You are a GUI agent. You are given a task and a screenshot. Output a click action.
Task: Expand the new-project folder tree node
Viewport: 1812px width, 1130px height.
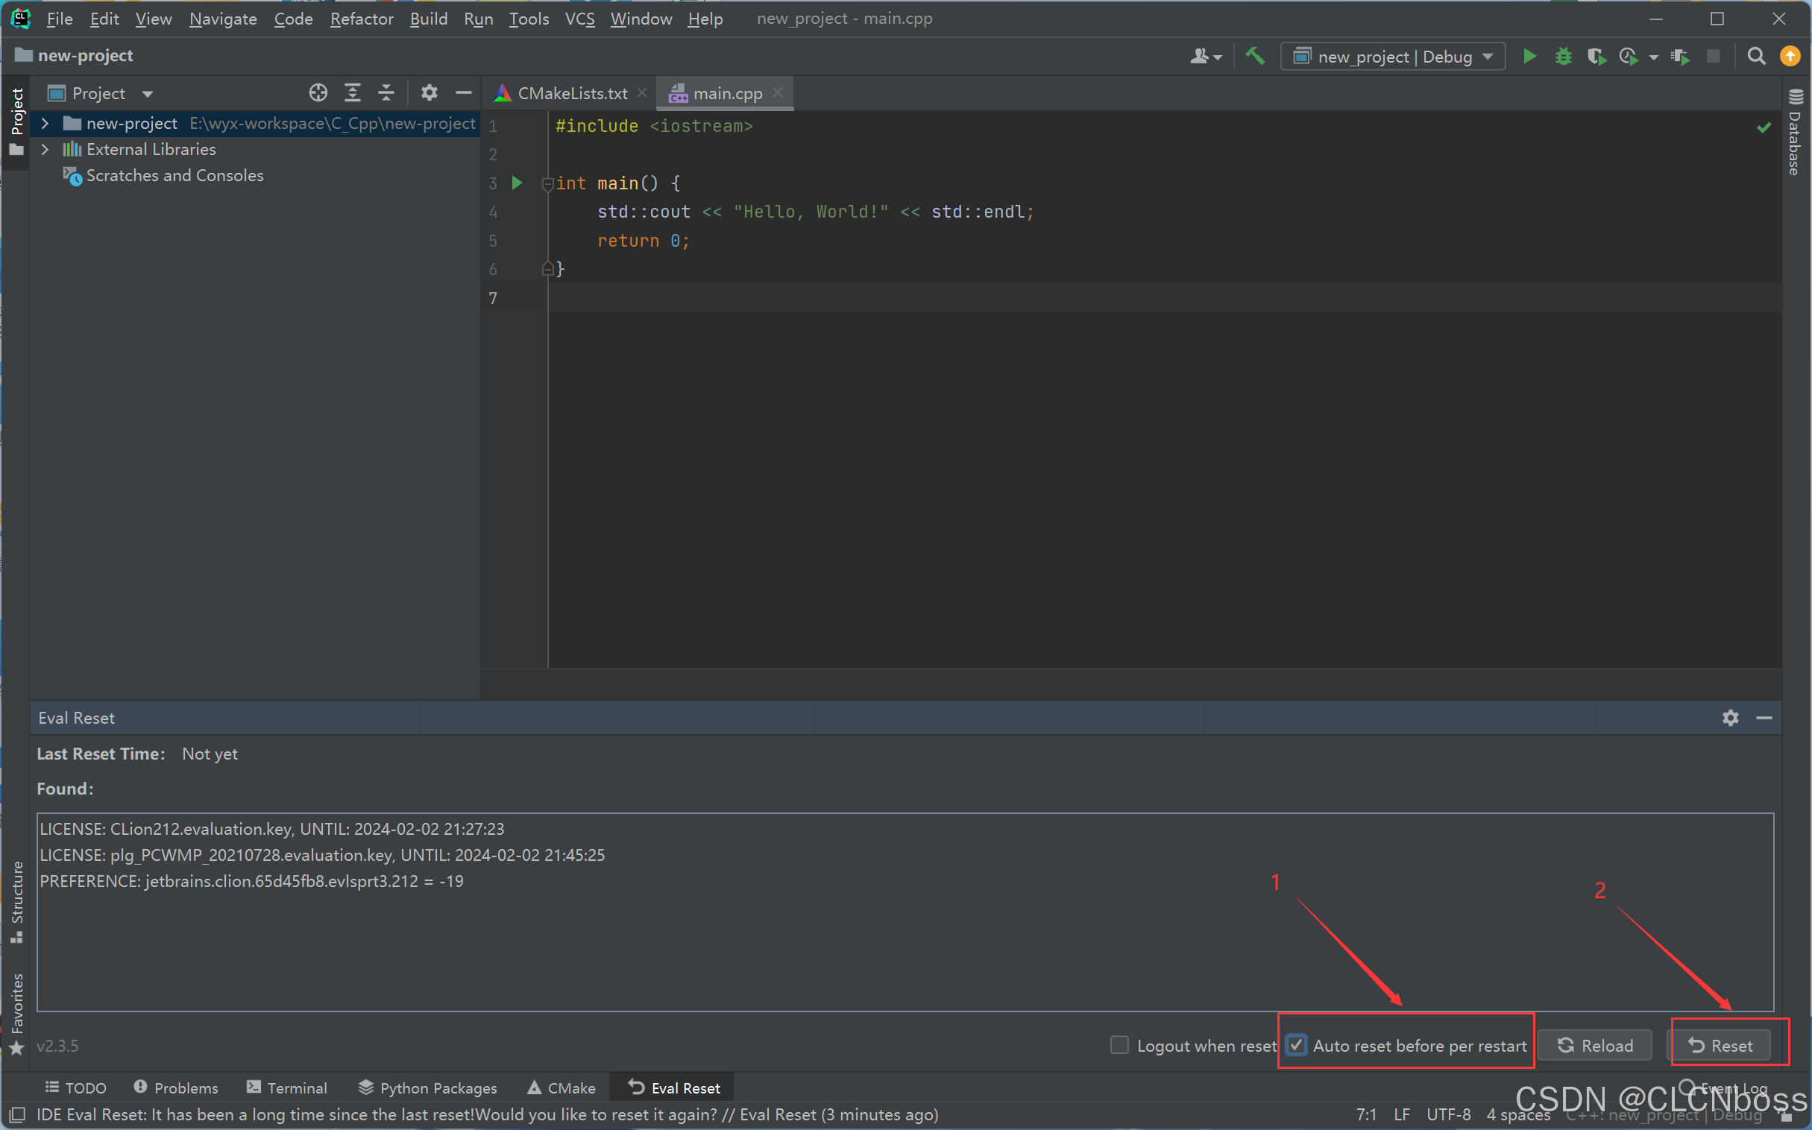coord(45,123)
